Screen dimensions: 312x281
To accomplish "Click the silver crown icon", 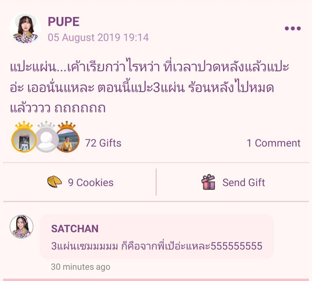I will coord(46,125).
